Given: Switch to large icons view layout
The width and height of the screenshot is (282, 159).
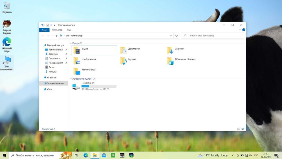Looking at the screenshot, I should [x=243, y=129].
